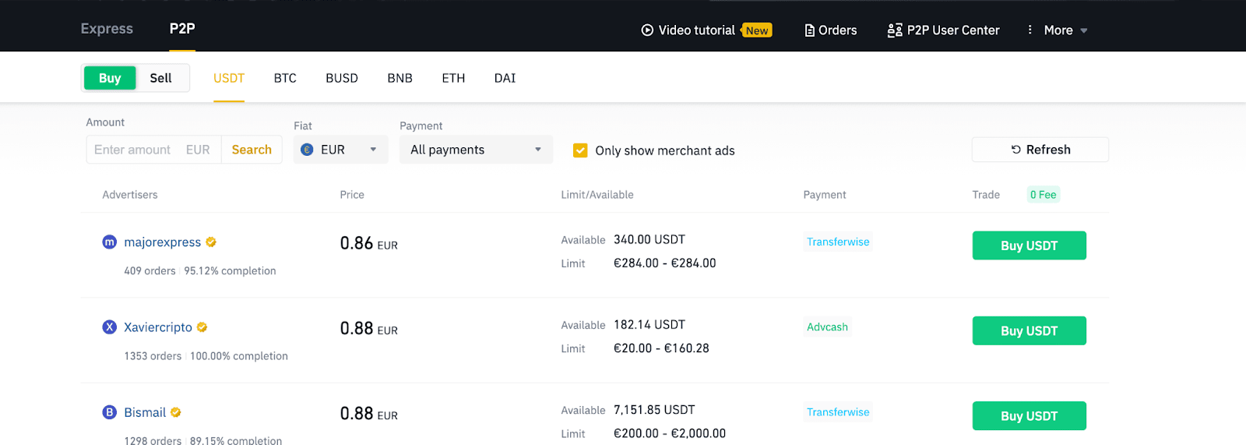Uncheck Only show merchant ads checkbox
1246x445 pixels.
tap(580, 150)
